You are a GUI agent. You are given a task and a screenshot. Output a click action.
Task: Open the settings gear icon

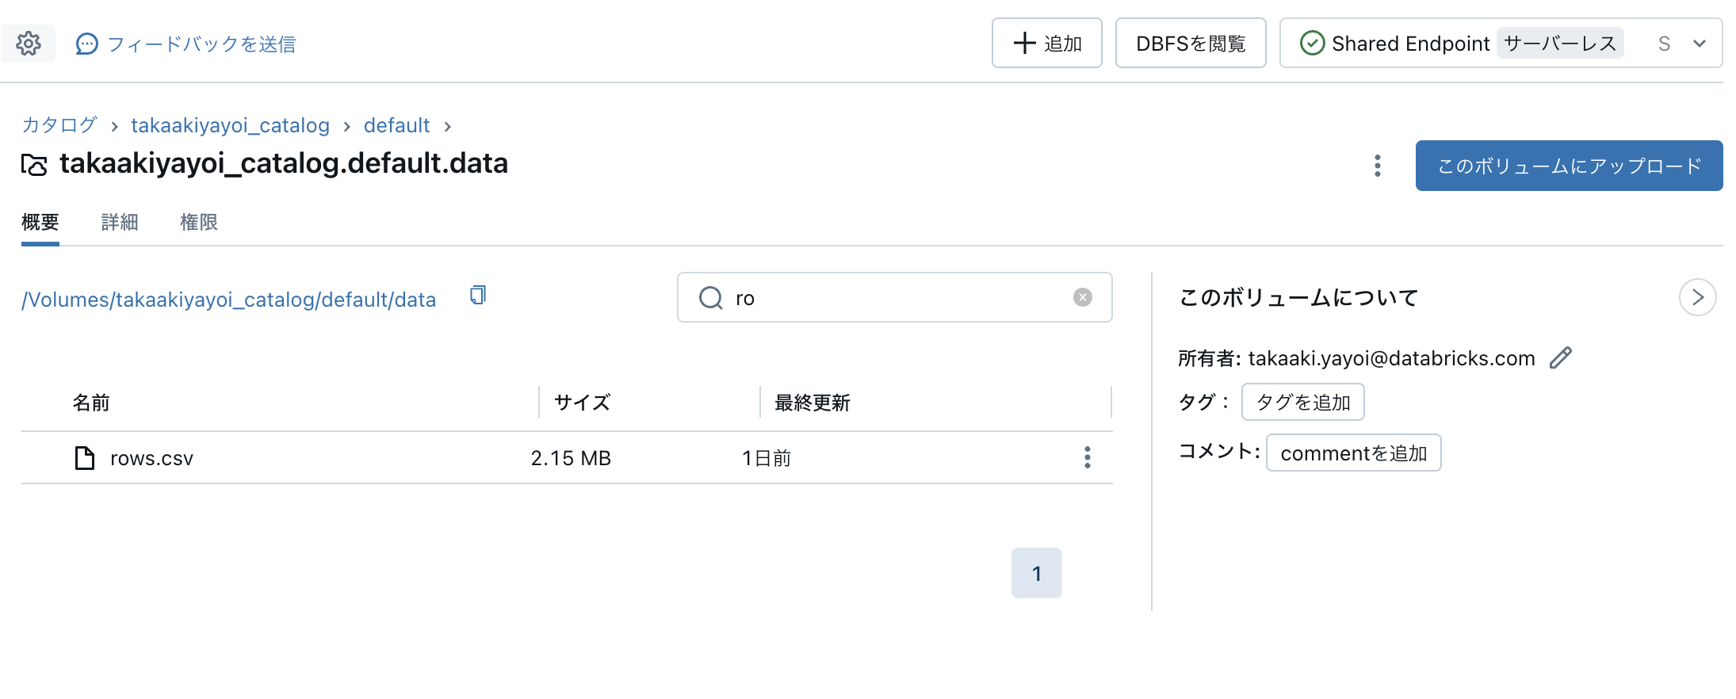(29, 44)
